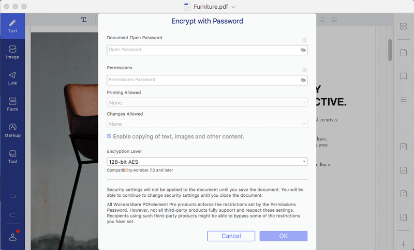Expand the Printing Allowed dropdown
This screenshot has width=414, height=250.
click(x=207, y=102)
